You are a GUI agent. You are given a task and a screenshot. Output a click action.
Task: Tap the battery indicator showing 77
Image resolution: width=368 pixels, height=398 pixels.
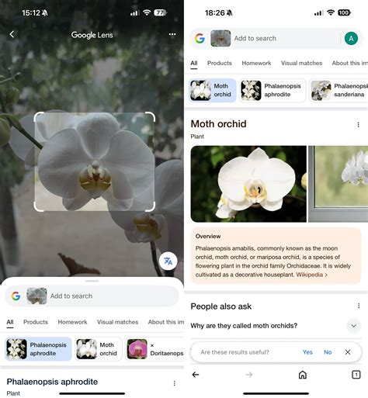(x=160, y=12)
